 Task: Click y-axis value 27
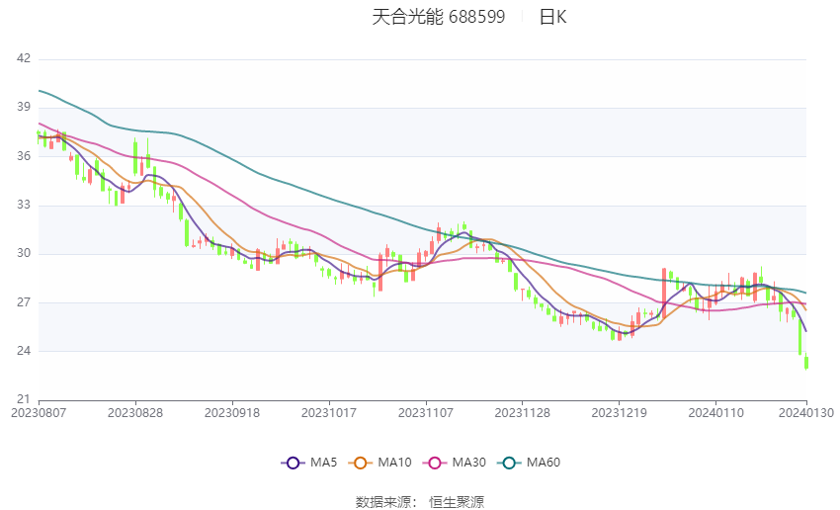tap(24, 302)
